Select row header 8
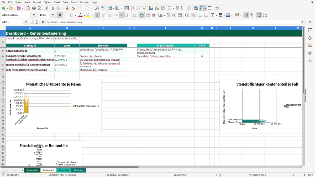The image size is (315, 177). [3, 65]
